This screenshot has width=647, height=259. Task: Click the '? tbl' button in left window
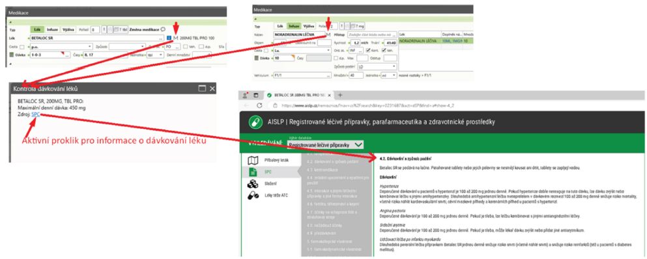coord(121,30)
